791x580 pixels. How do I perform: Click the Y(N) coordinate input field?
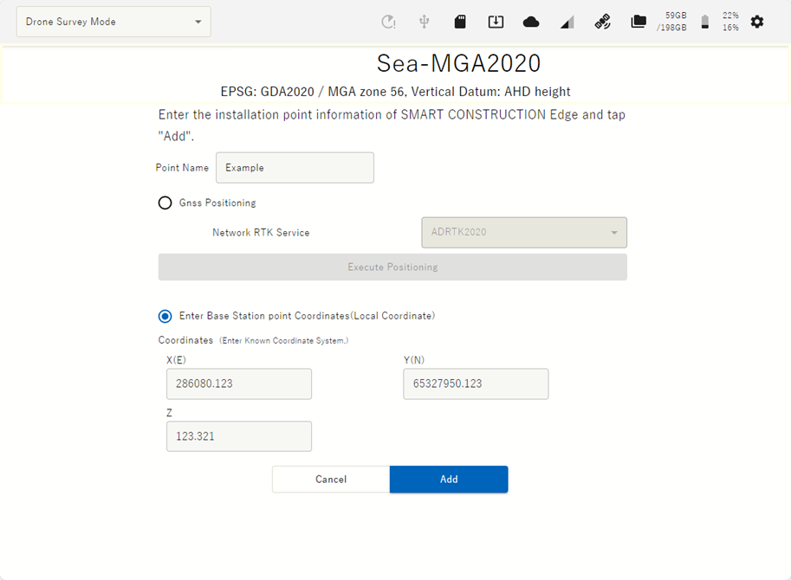pos(476,384)
